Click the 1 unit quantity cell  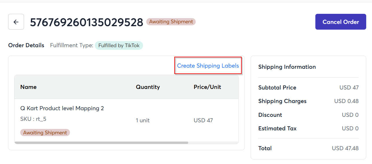click(x=143, y=120)
